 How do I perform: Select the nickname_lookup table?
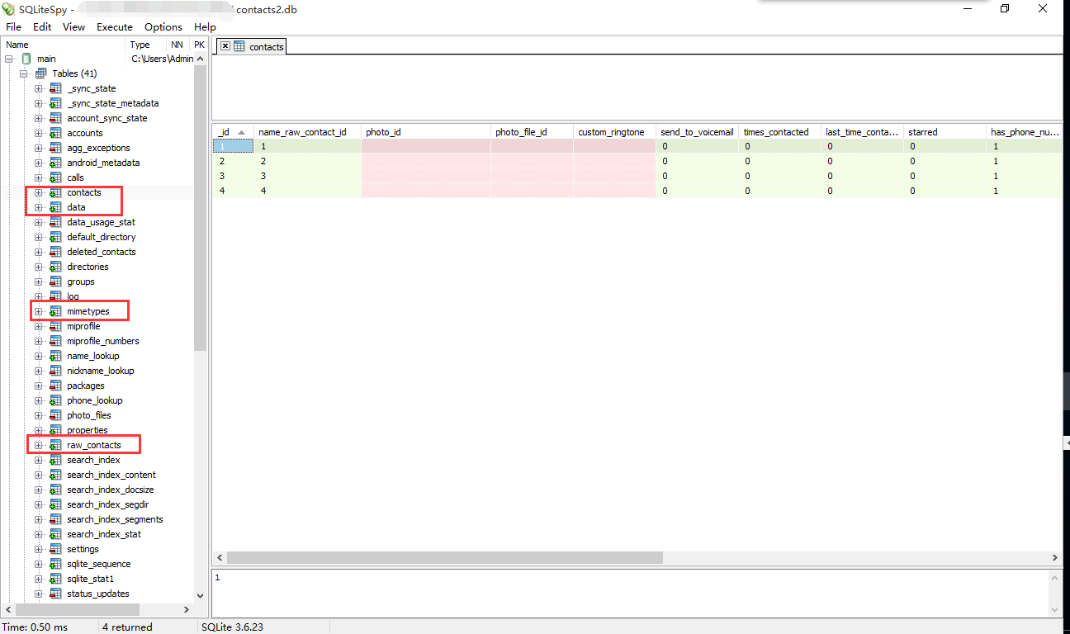pyautogui.click(x=101, y=371)
